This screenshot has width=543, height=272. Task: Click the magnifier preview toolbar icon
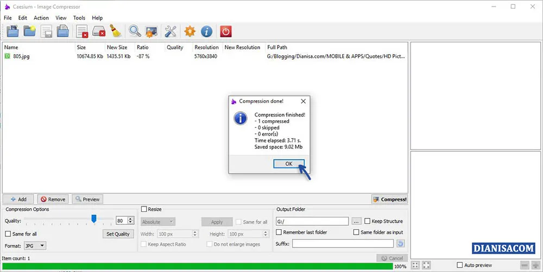pyautogui.click(x=134, y=31)
